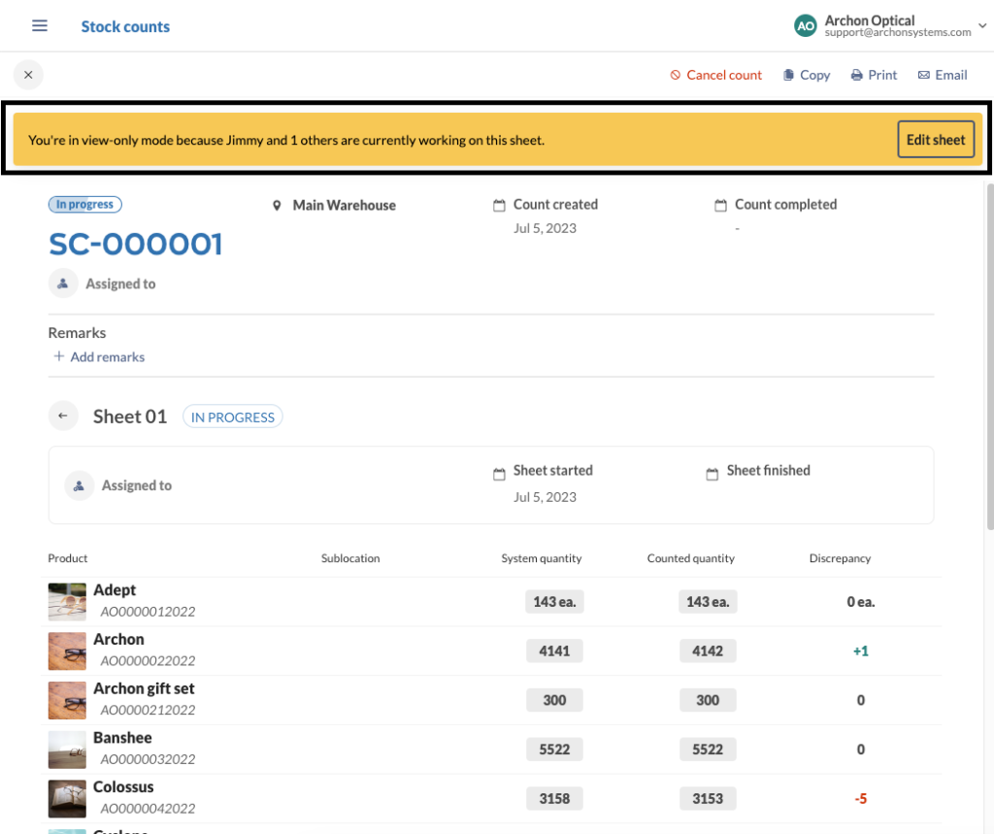Click the Count created calendar icon

(x=499, y=204)
